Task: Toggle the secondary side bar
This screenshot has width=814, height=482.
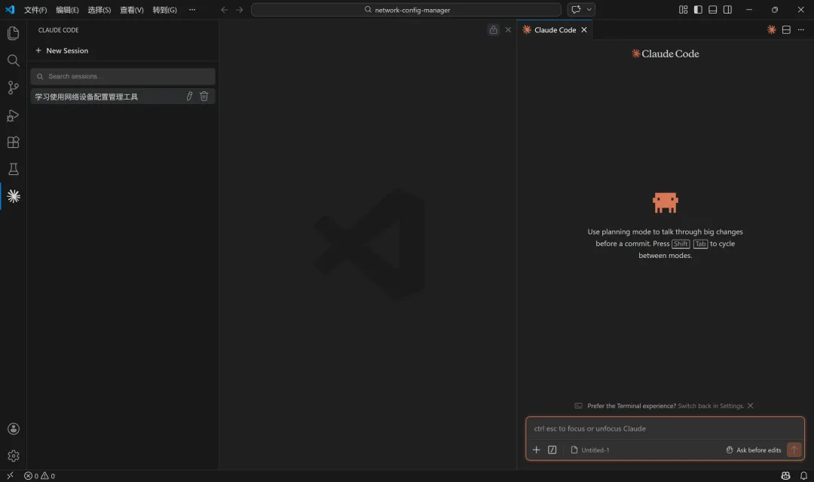Action: pyautogui.click(x=727, y=10)
